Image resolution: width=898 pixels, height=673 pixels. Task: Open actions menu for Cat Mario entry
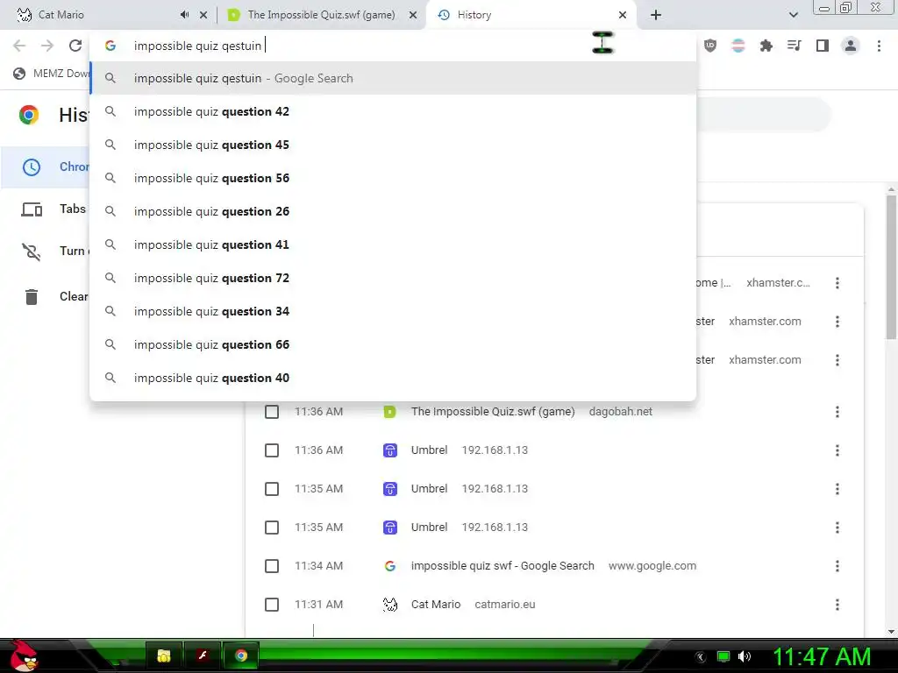coord(837,605)
